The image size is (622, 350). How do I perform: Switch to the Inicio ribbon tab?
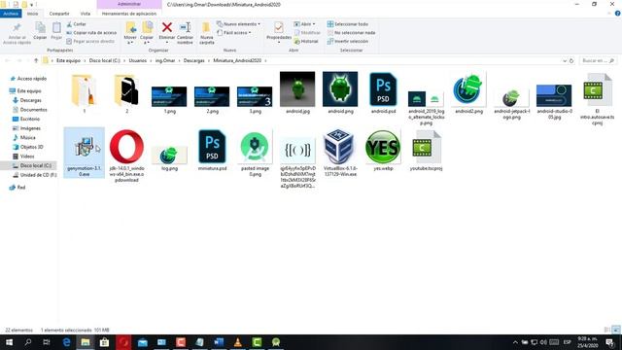pos(32,14)
